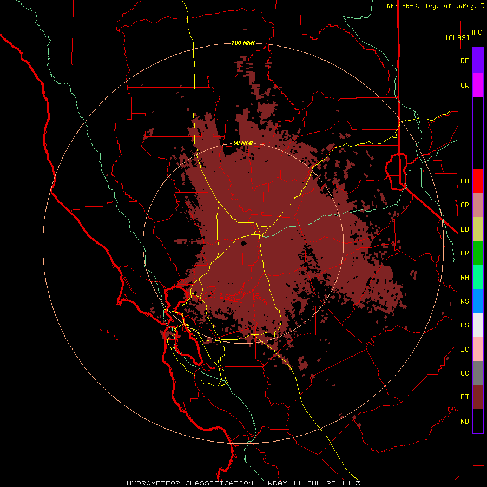Image resolution: width=487 pixels, height=487 pixels.
Task: Click the UK magenta legend swatch
Action: coord(478,85)
